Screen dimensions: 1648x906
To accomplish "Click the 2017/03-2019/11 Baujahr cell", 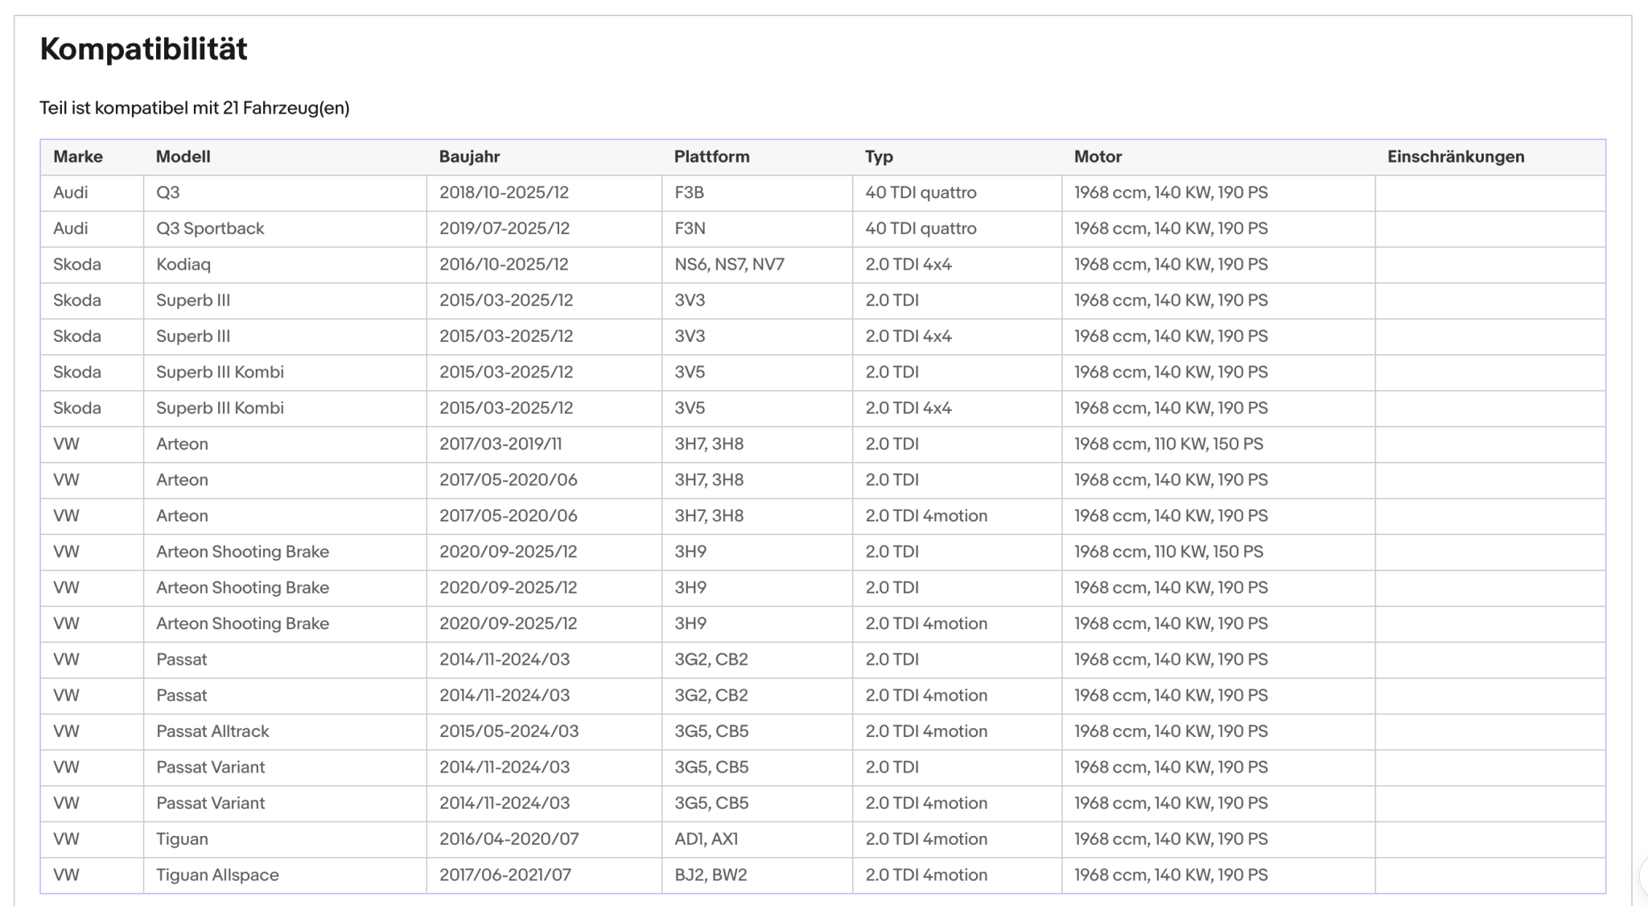I will 544,444.
